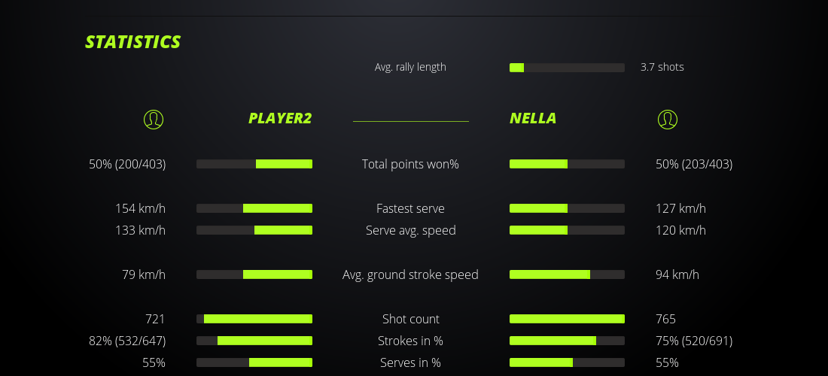Select the NELLA name heading

533,118
